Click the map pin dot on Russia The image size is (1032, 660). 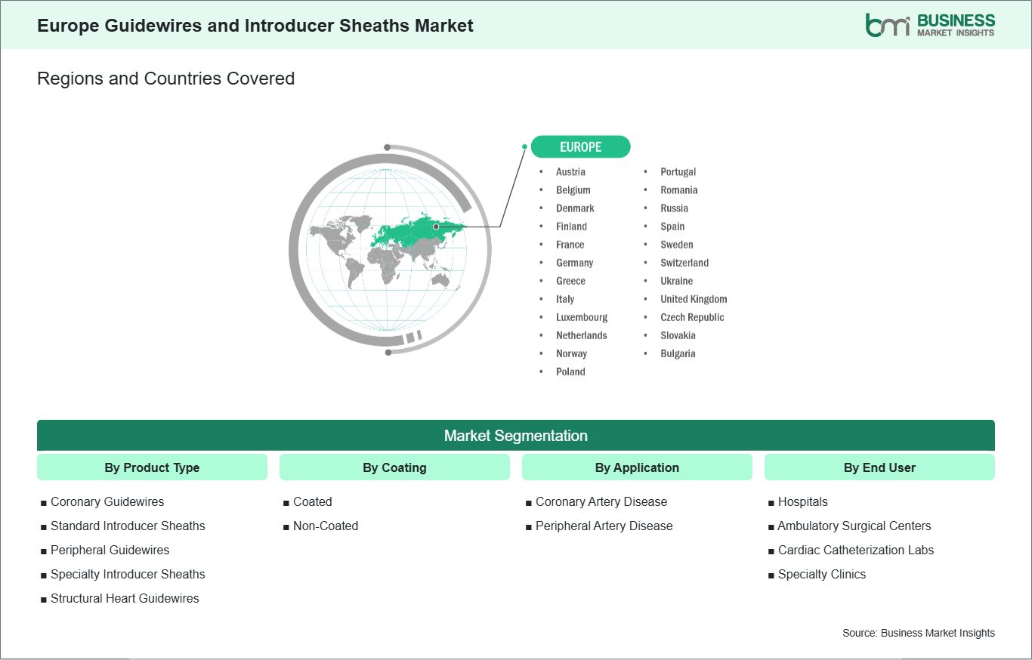[x=436, y=227]
